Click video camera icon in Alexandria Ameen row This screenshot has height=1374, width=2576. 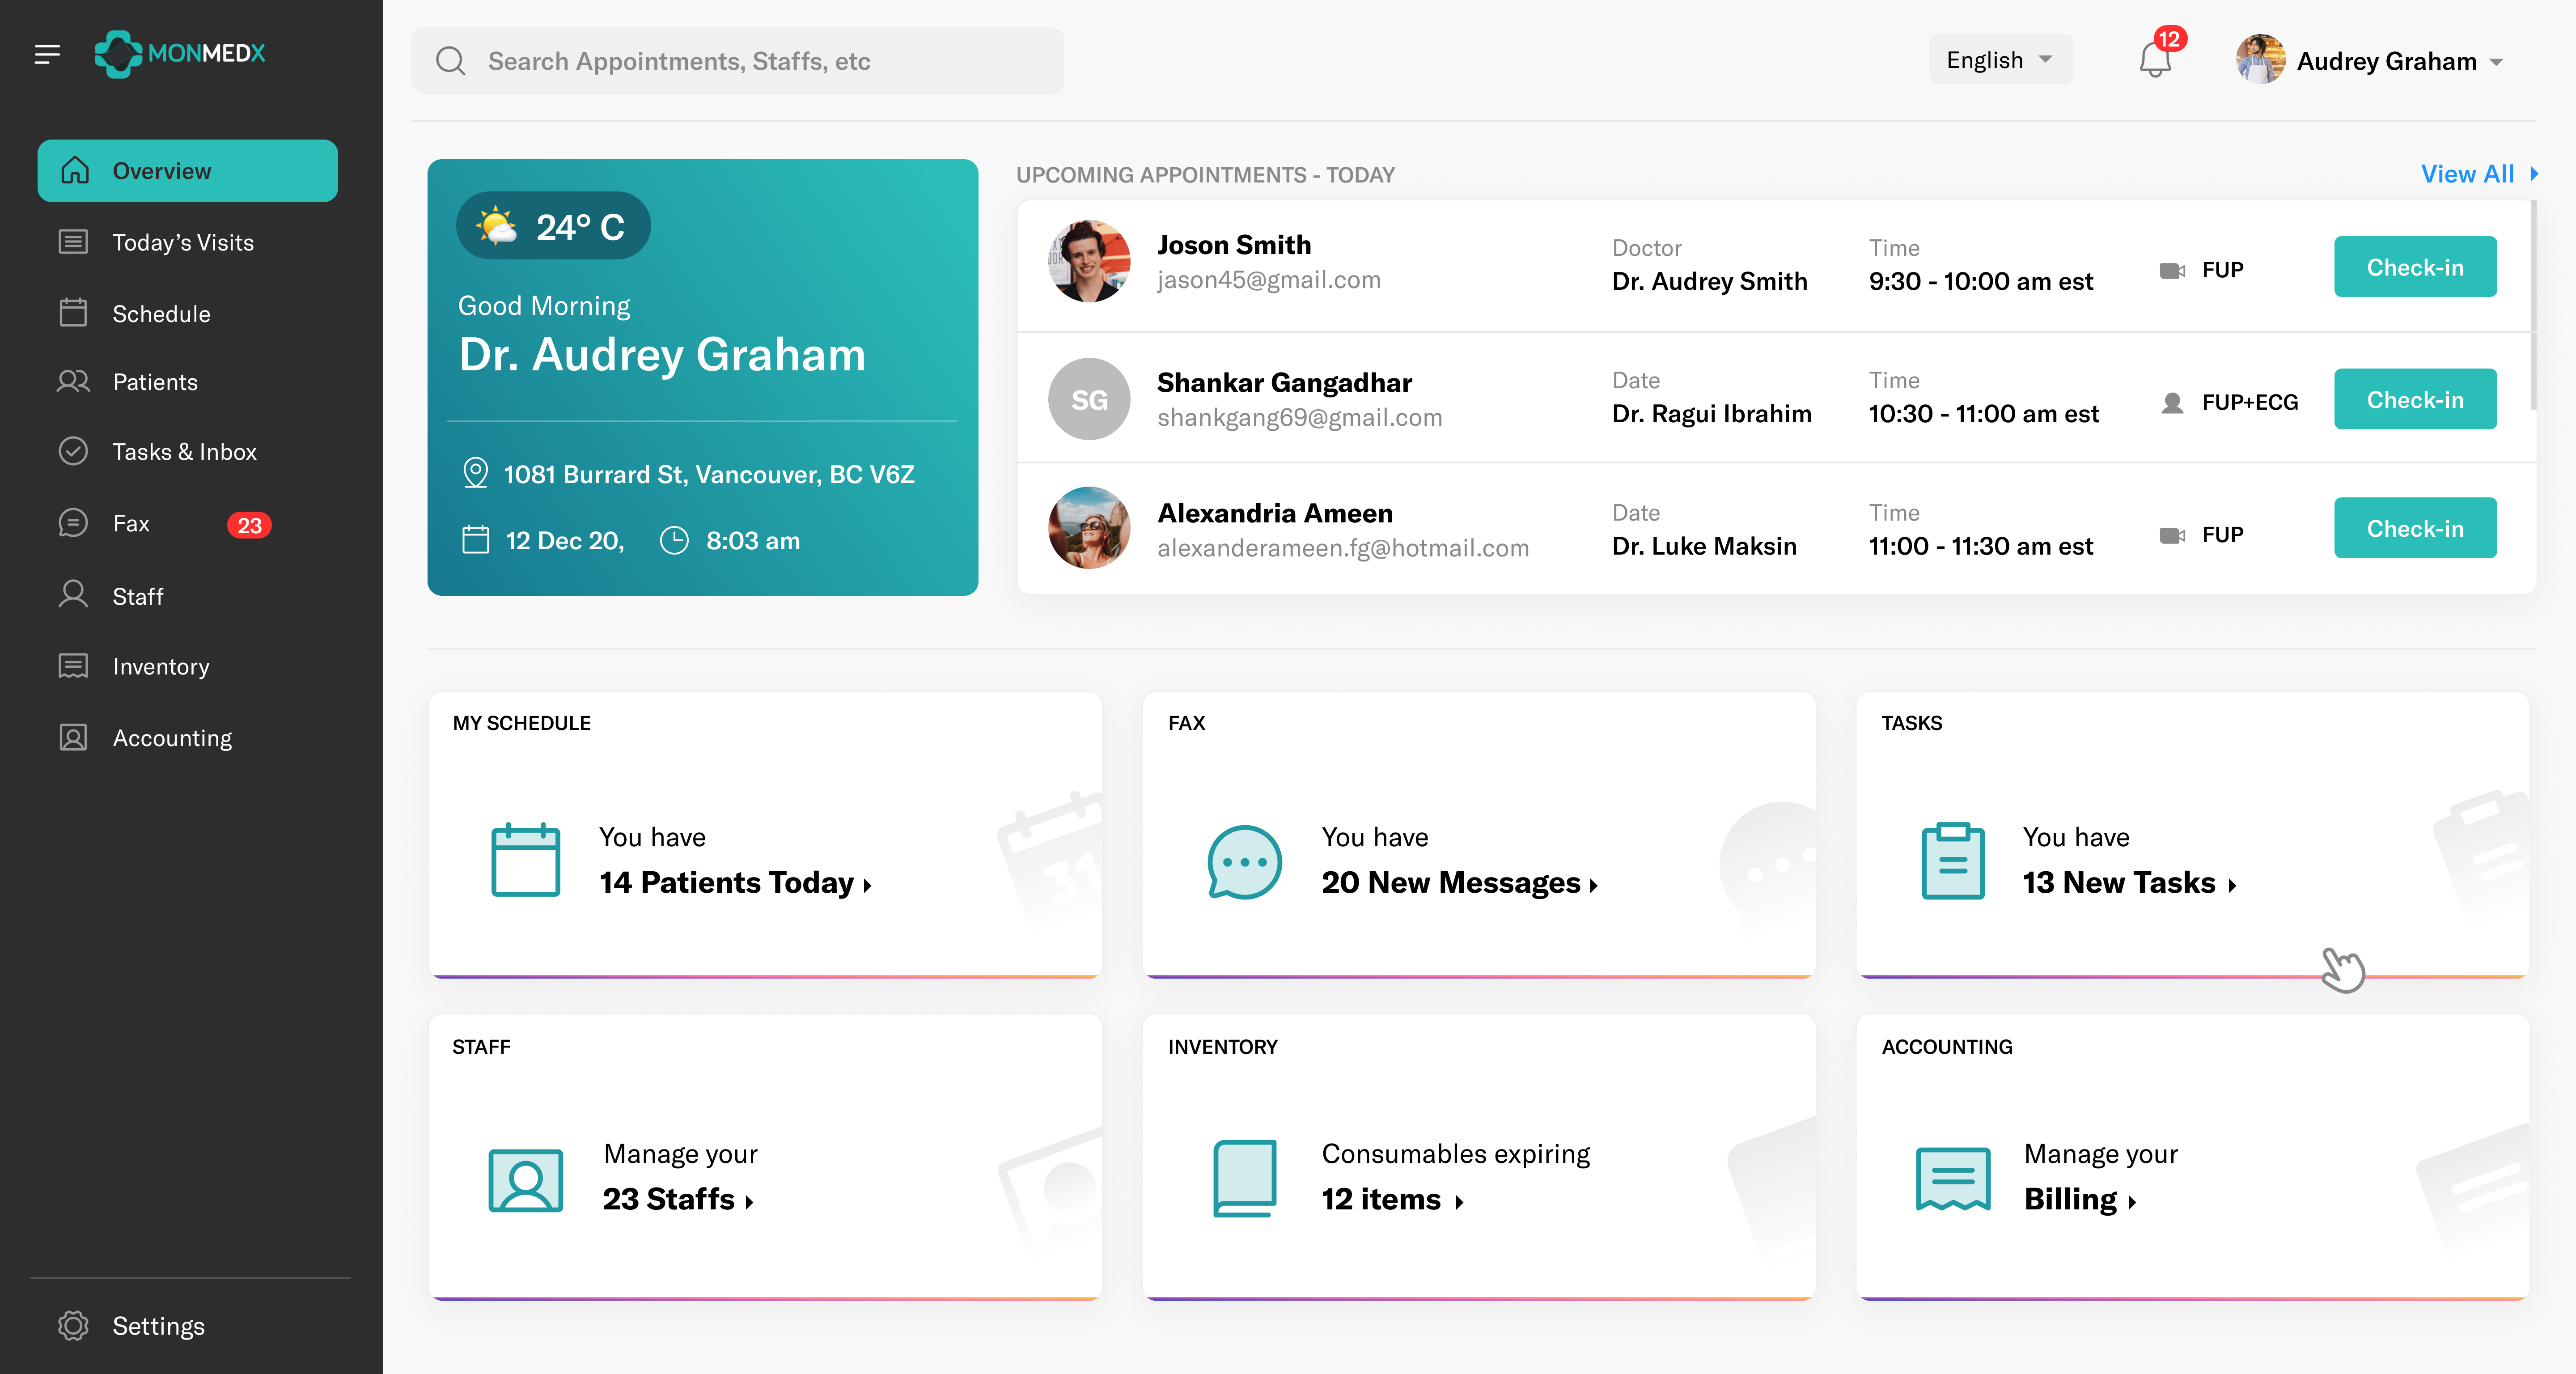pos(2172,536)
